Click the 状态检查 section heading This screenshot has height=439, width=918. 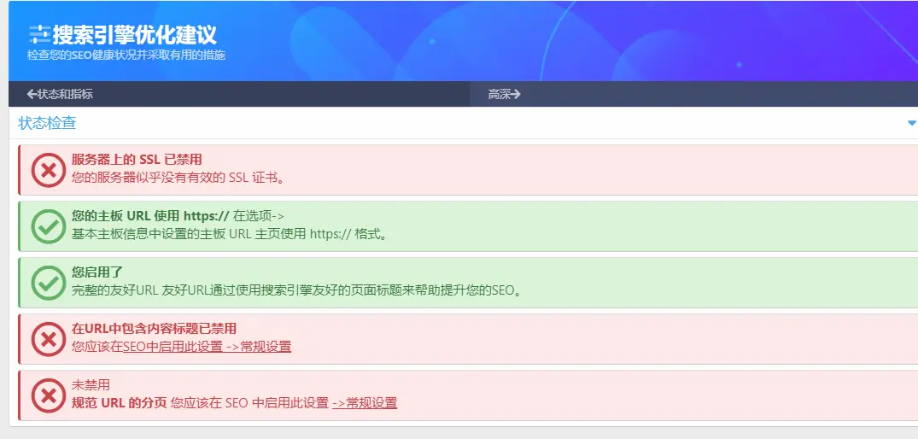click(47, 123)
